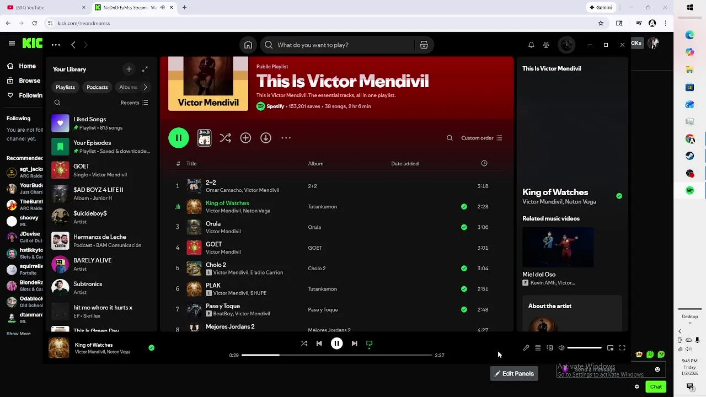Open the Kick hamburger menu
706x397 pixels.
12,44
